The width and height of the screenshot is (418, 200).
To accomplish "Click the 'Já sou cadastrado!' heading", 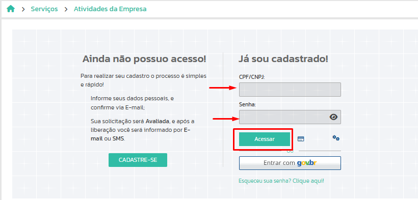I will click(x=283, y=59).
